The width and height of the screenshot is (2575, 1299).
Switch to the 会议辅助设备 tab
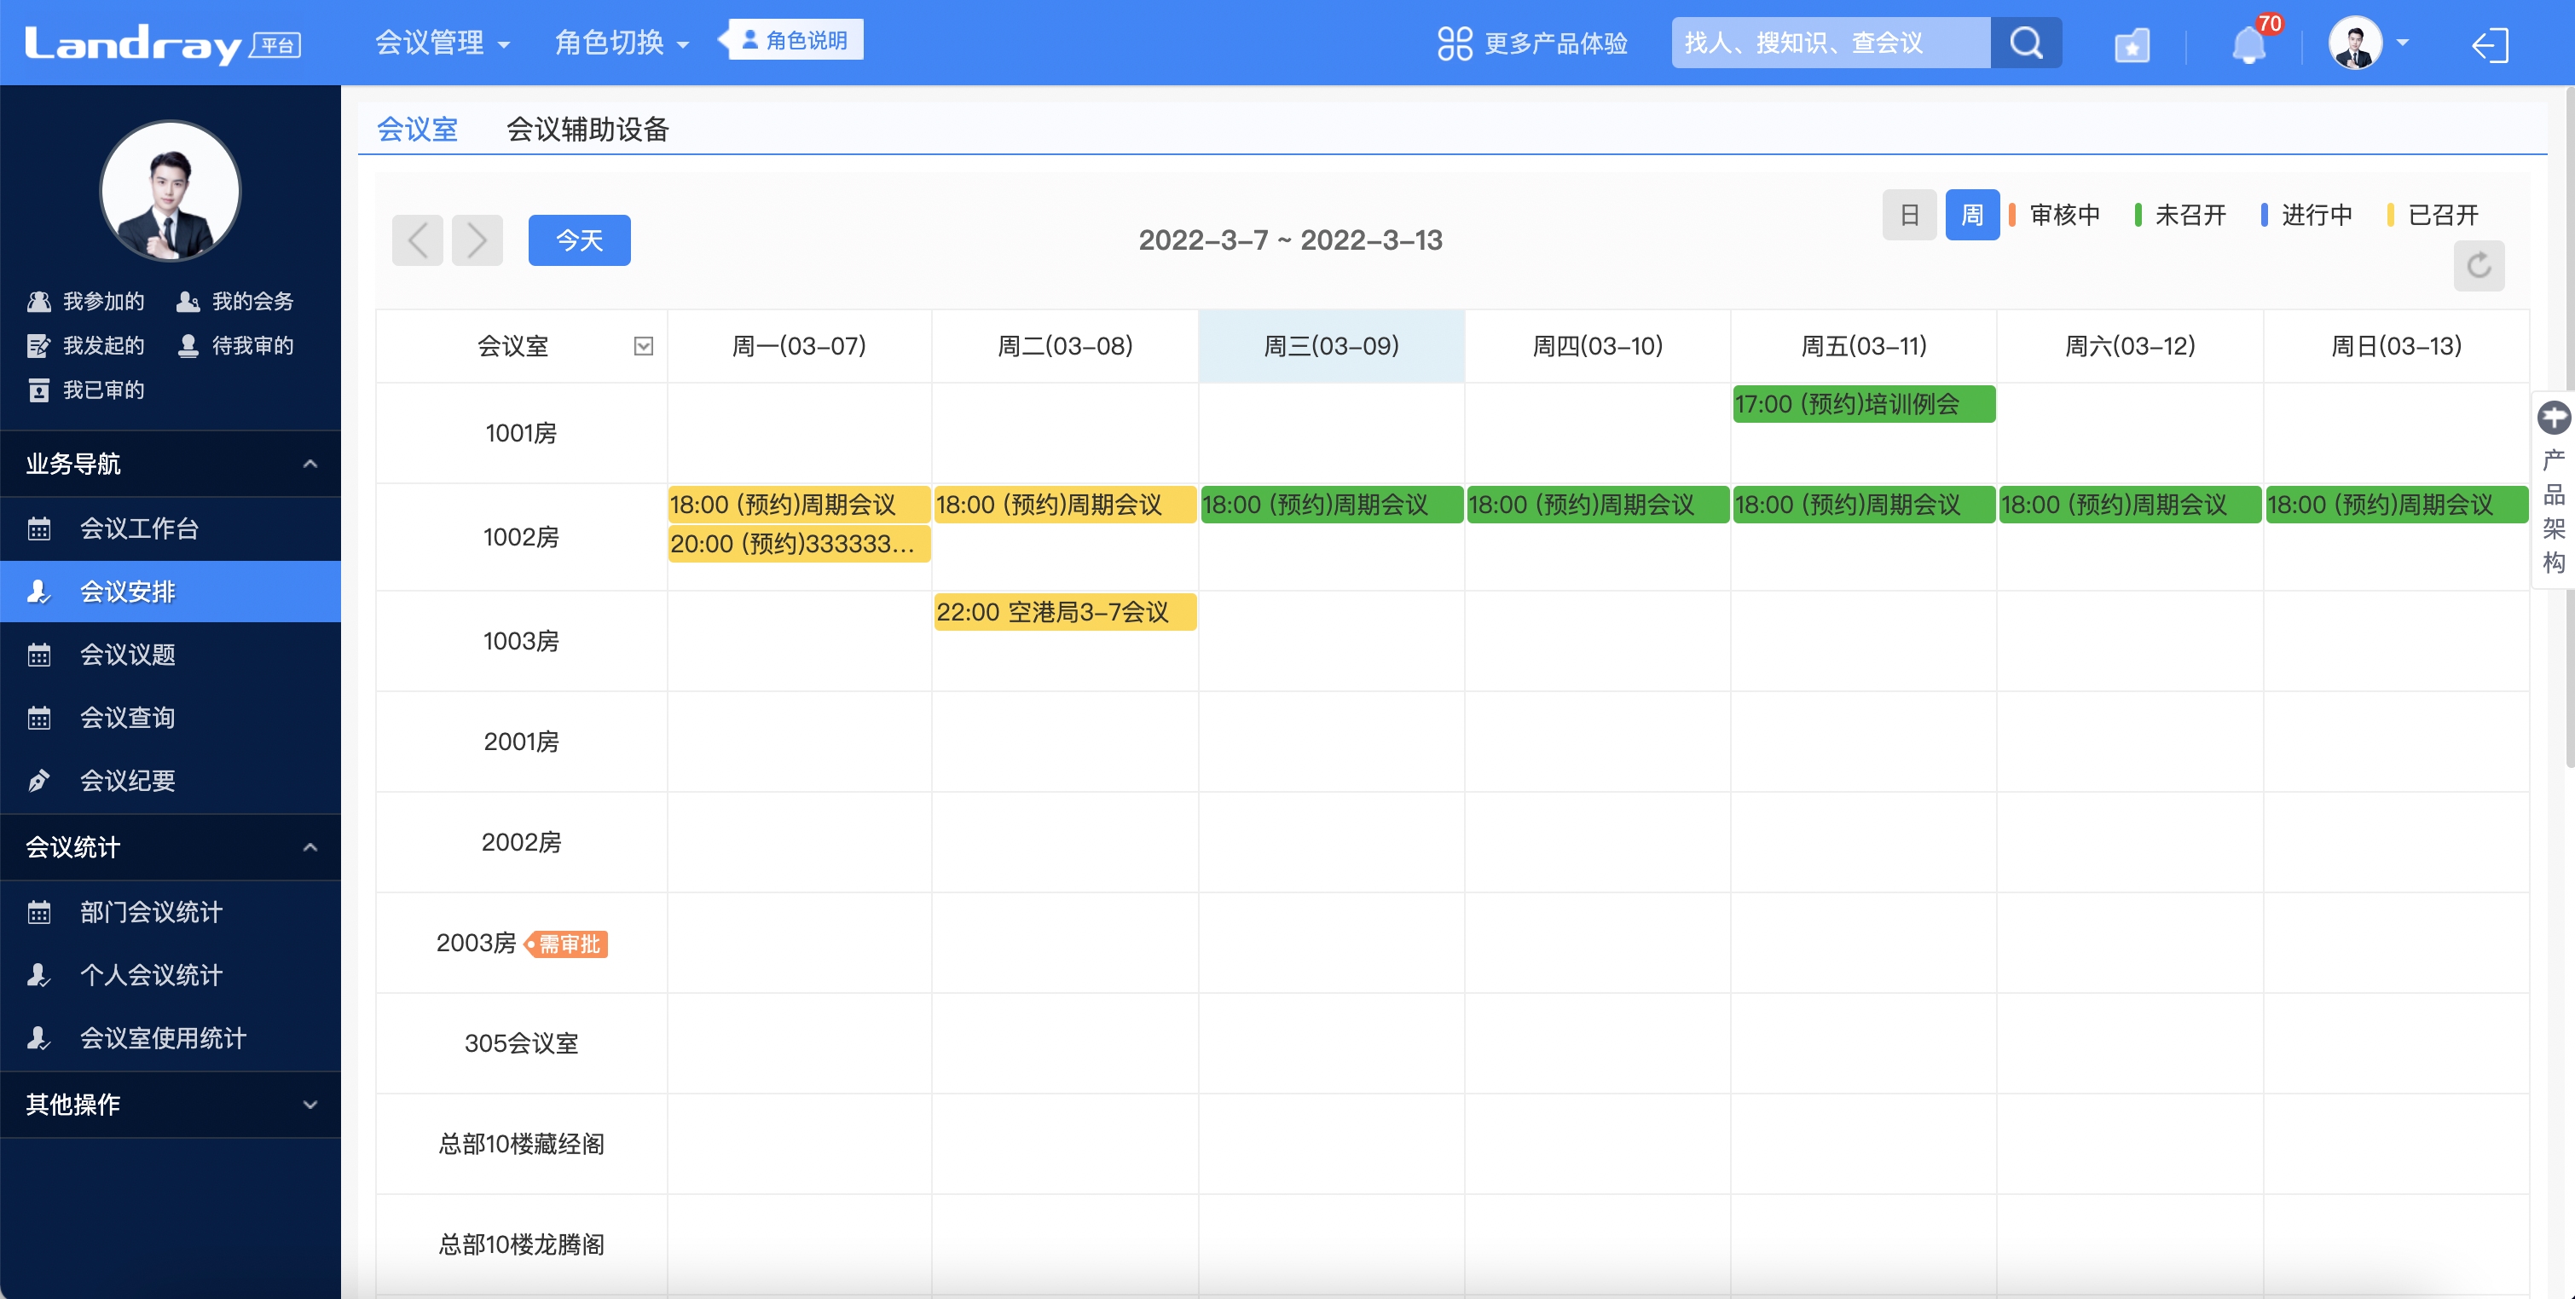point(587,129)
